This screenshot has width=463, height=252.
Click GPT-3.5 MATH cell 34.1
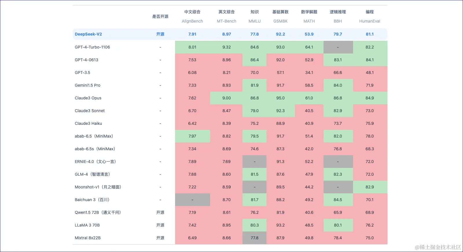309,73
